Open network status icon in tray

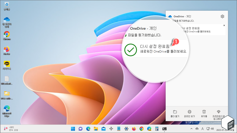[208, 129]
